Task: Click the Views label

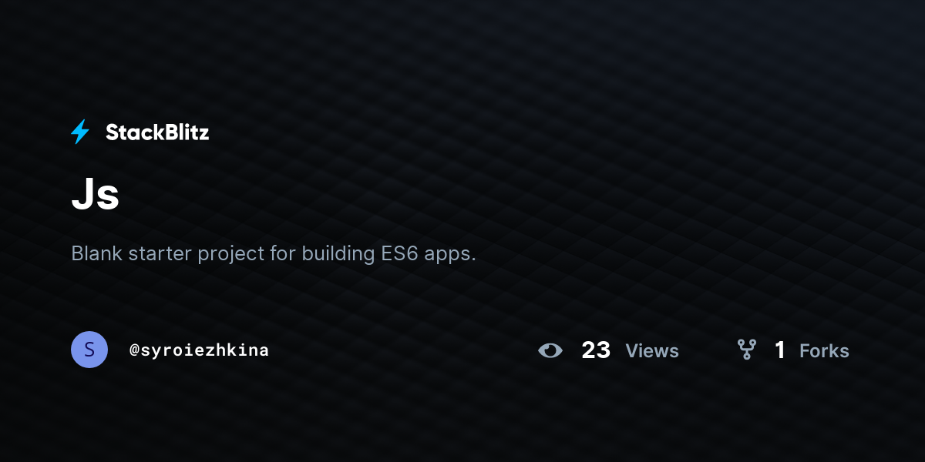Action: [652, 350]
